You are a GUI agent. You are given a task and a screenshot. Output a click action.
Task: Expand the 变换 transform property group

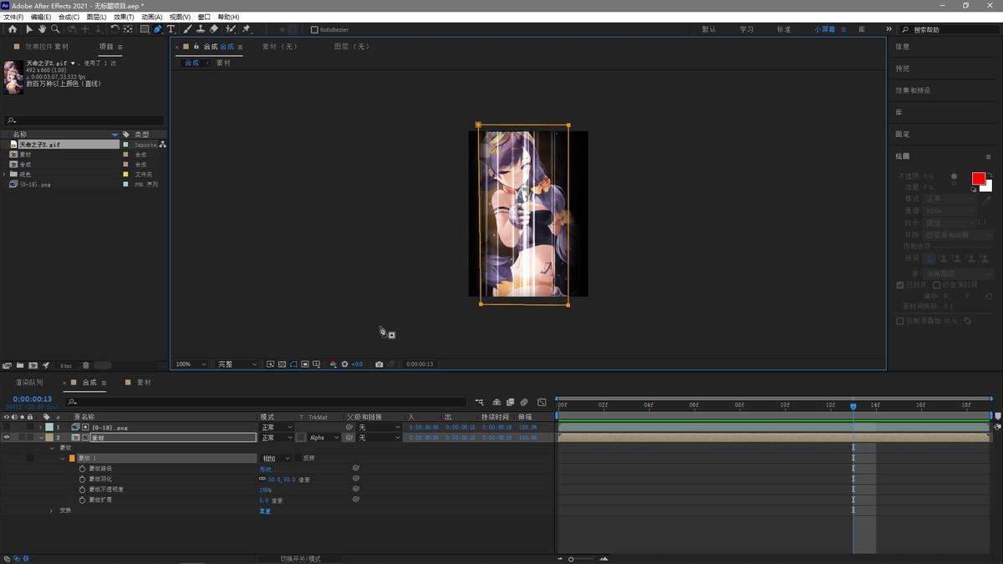click(51, 511)
